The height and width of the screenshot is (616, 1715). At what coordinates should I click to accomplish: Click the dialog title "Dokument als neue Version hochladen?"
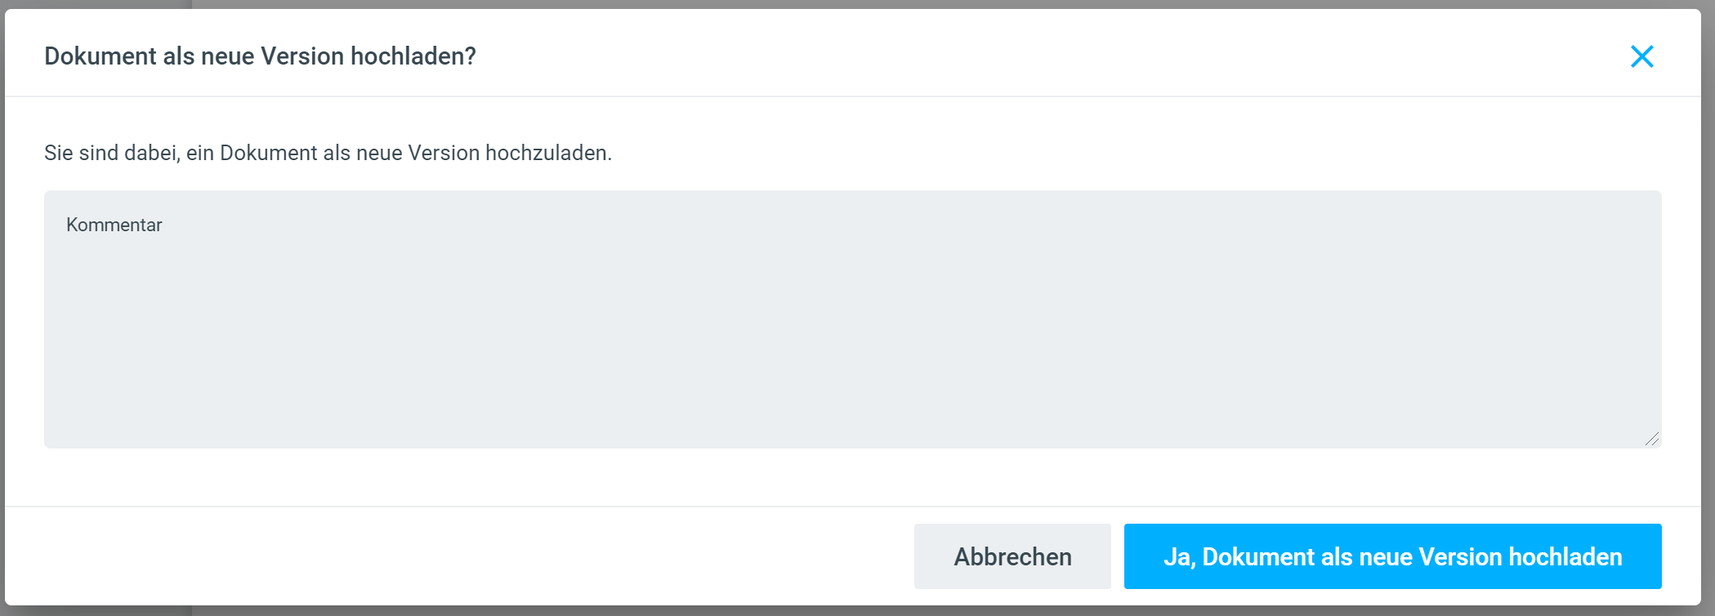click(x=260, y=56)
